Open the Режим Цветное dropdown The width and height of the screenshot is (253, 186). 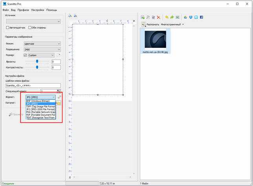[x=42, y=44]
